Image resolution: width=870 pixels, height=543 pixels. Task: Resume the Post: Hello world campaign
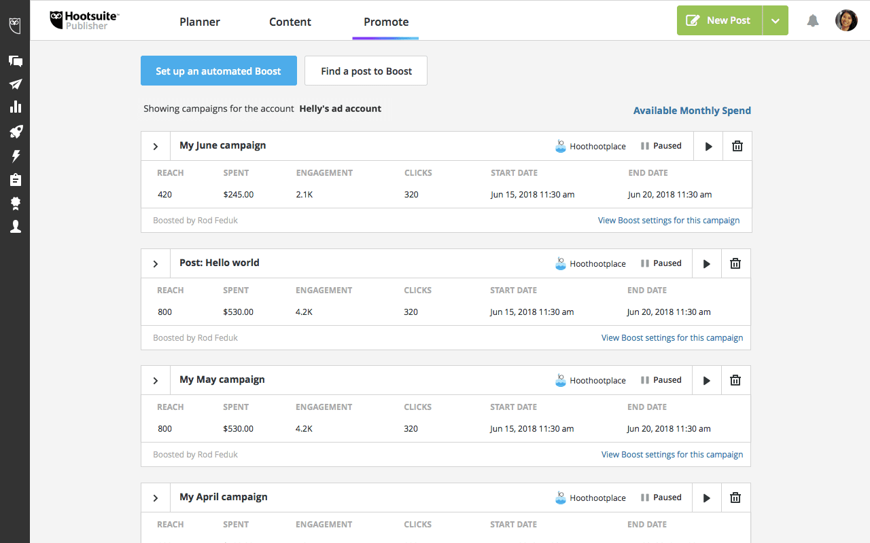[x=707, y=264]
